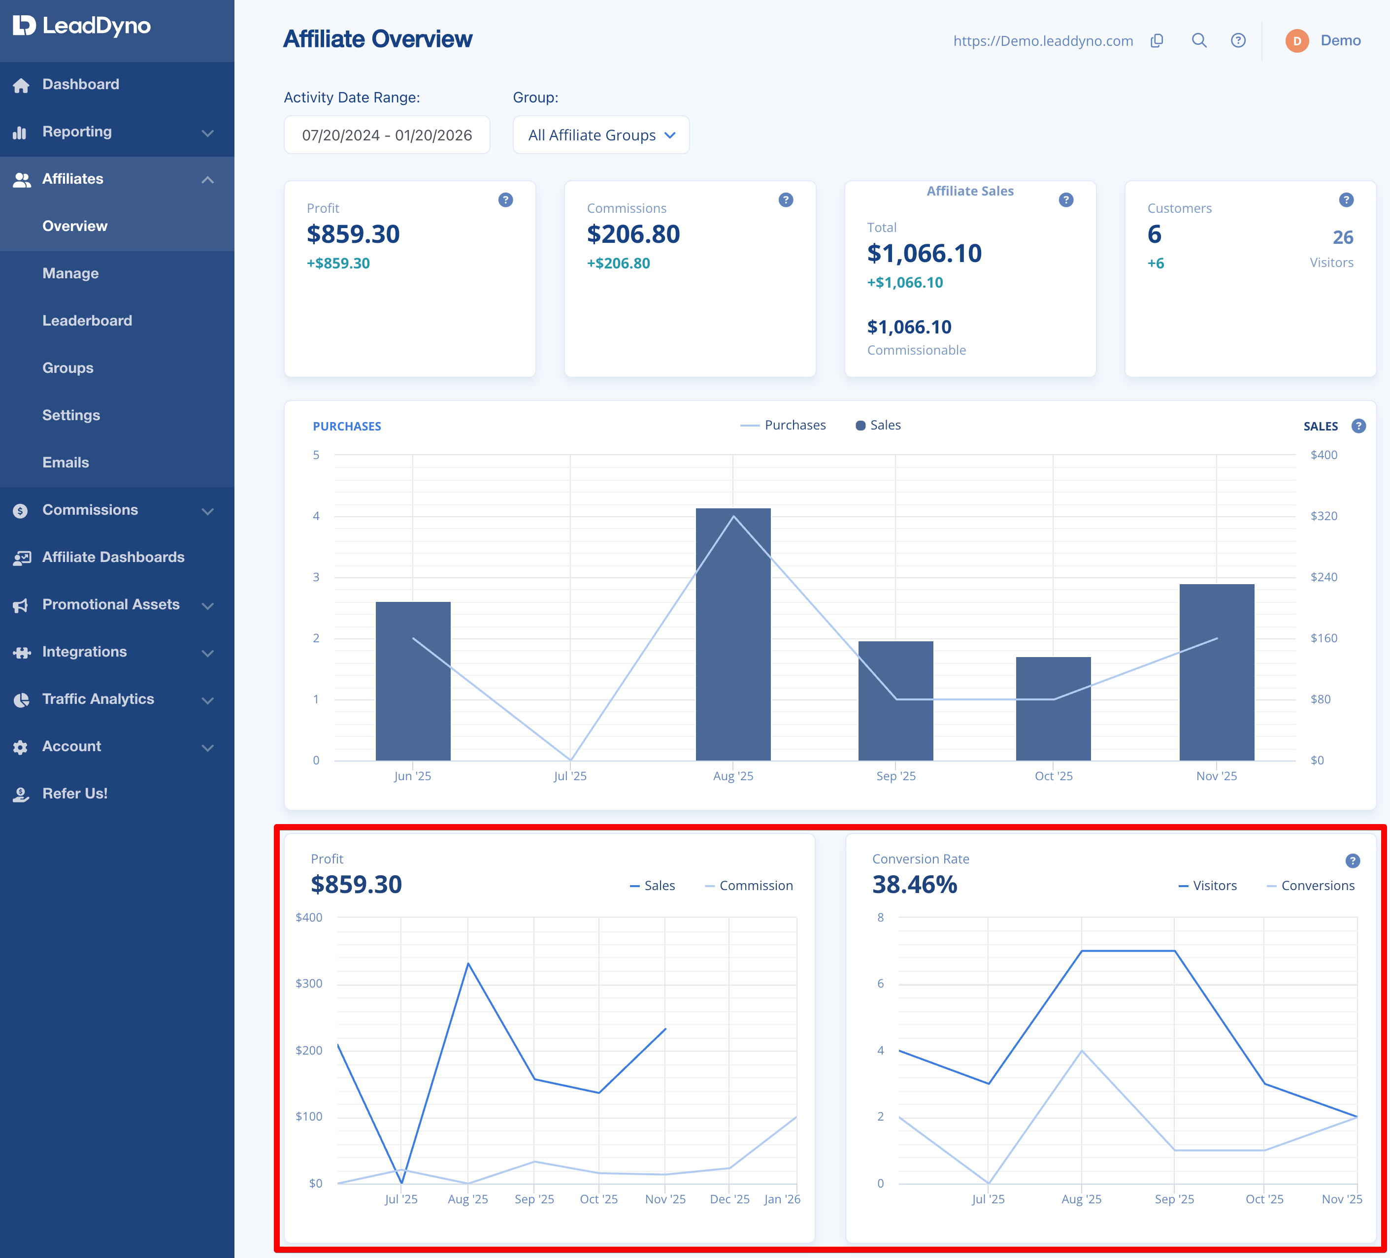Click the Affiliate Sales card help icon
The height and width of the screenshot is (1258, 1390).
click(1066, 200)
